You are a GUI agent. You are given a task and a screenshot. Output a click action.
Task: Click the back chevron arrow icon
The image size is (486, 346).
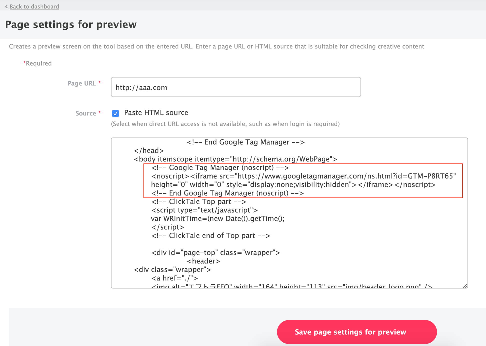6,6
